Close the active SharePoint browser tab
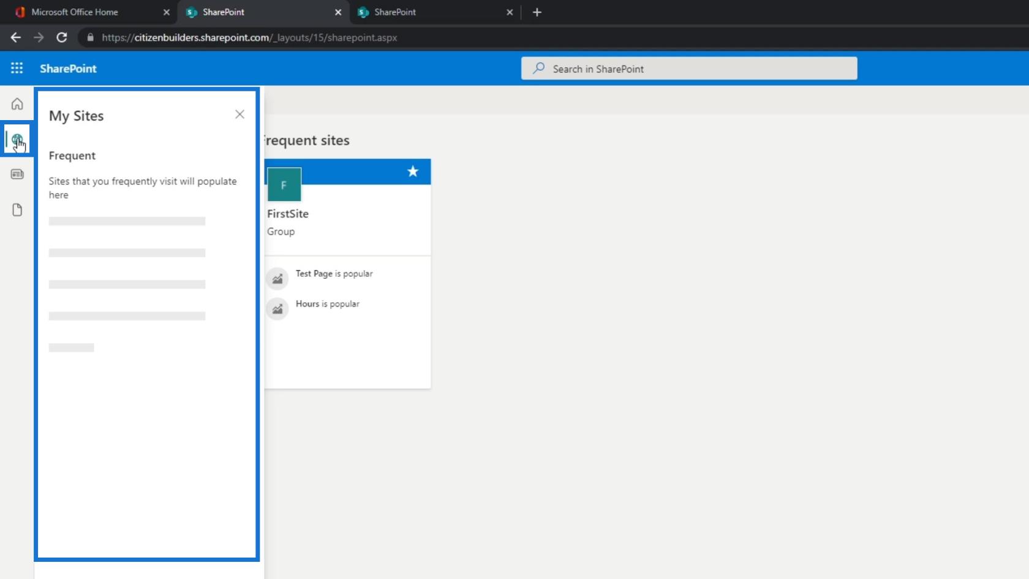This screenshot has height=579, width=1029. (338, 12)
